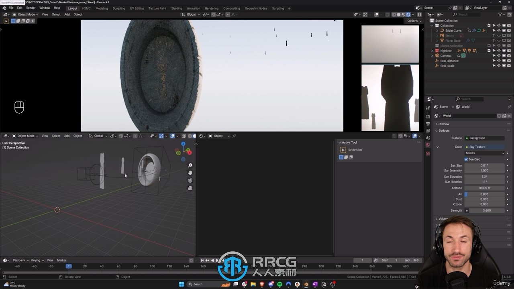
Task: Open the File menu
Action: [x=11, y=8]
